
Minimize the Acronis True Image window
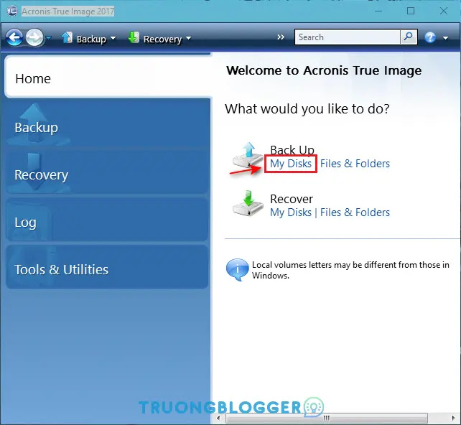point(378,11)
